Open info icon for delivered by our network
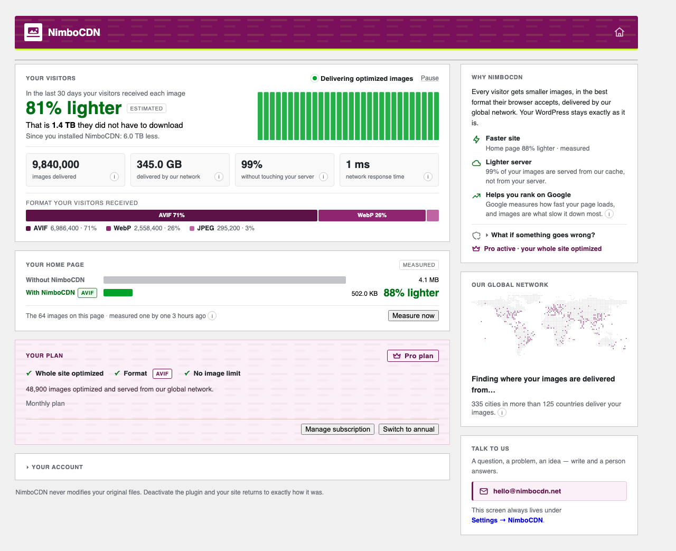Image resolution: width=676 pixels, height=551 pixels. pyautogui.click(x=219, y=176)
